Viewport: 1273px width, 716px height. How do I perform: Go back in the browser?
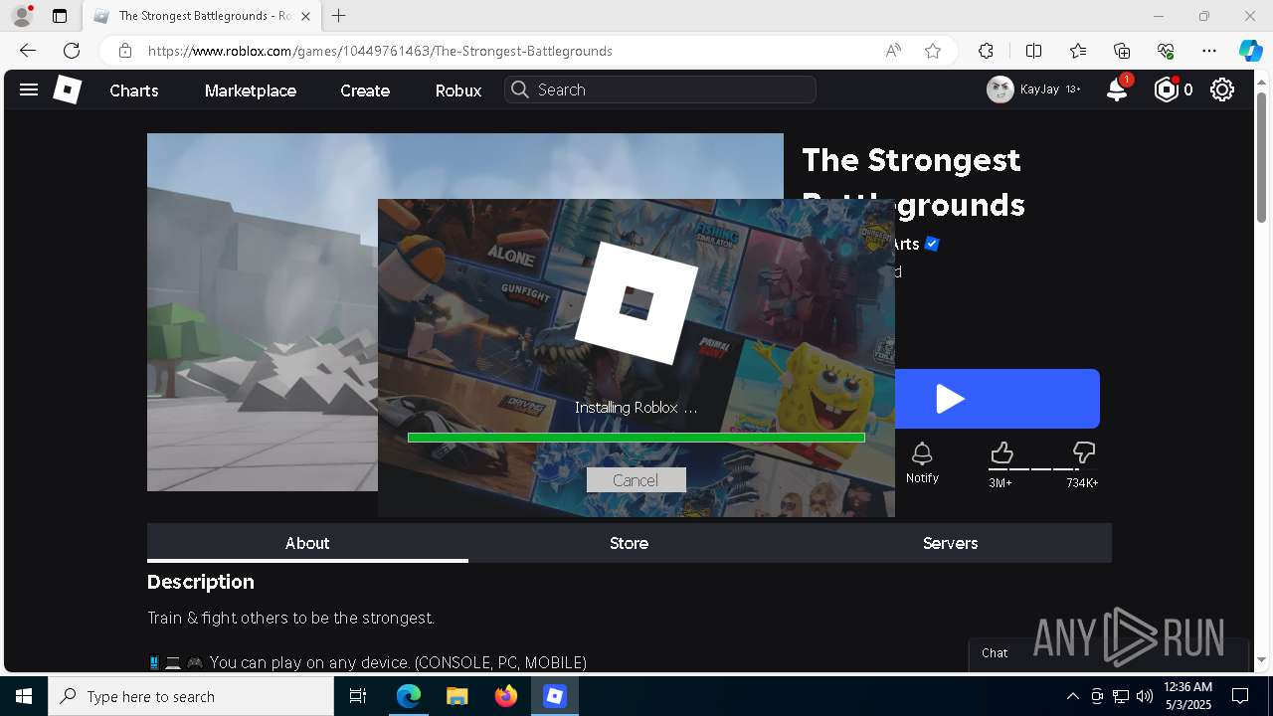pyautogui.click(x=28, y=51)
